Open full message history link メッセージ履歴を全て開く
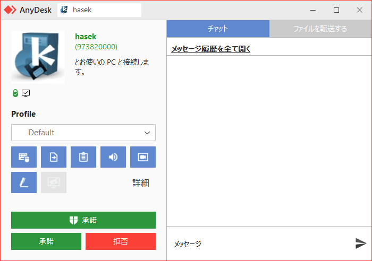This screenshot has width=372, height=261. click(210, 49)
